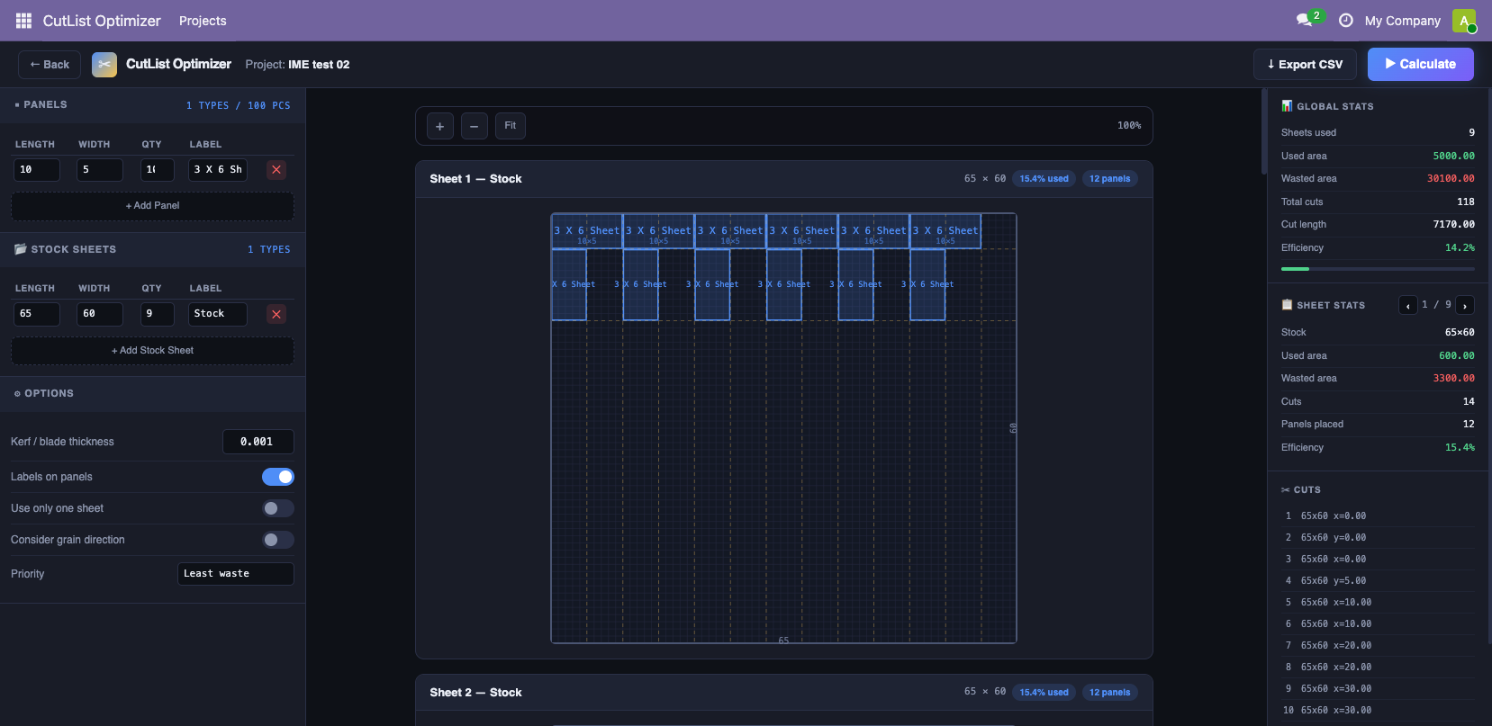Edit panel quantity field

pos(158,170)
